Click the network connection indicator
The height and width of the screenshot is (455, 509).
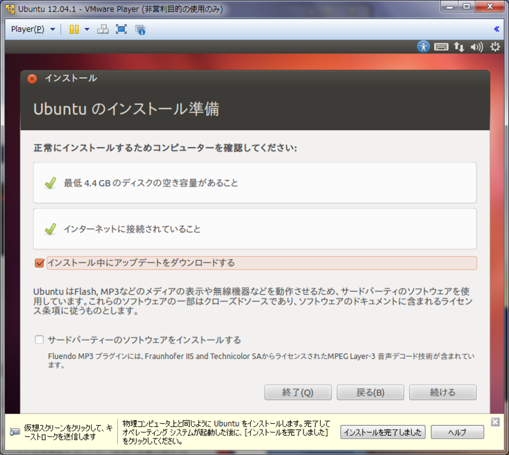[x=459, y=46]
